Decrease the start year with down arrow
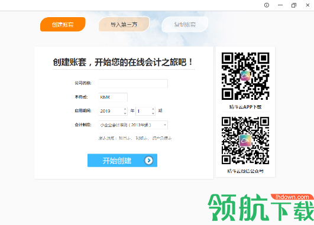This screenshot has height=225, width=314. pos(125,113)
